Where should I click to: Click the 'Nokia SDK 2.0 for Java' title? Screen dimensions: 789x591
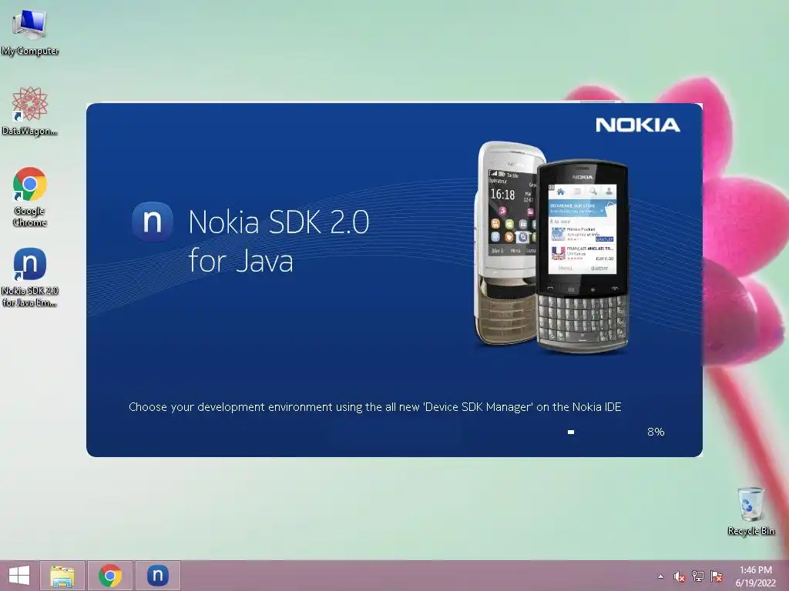click(x=279, y=241)
